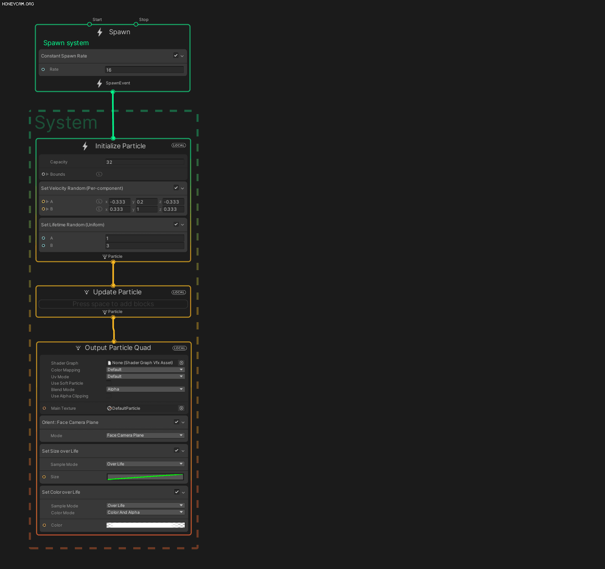Click the lifetime B slot port
The width and height of the screenshot is (605, 569).
pos(43,245)
